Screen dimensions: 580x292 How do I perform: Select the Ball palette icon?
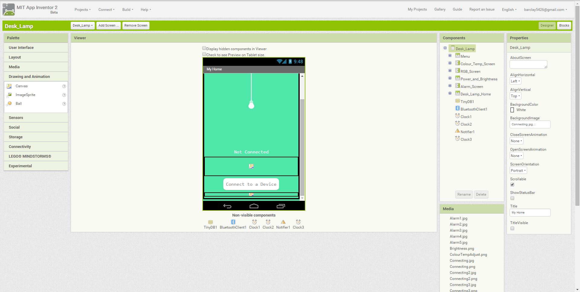coord(9,104)
